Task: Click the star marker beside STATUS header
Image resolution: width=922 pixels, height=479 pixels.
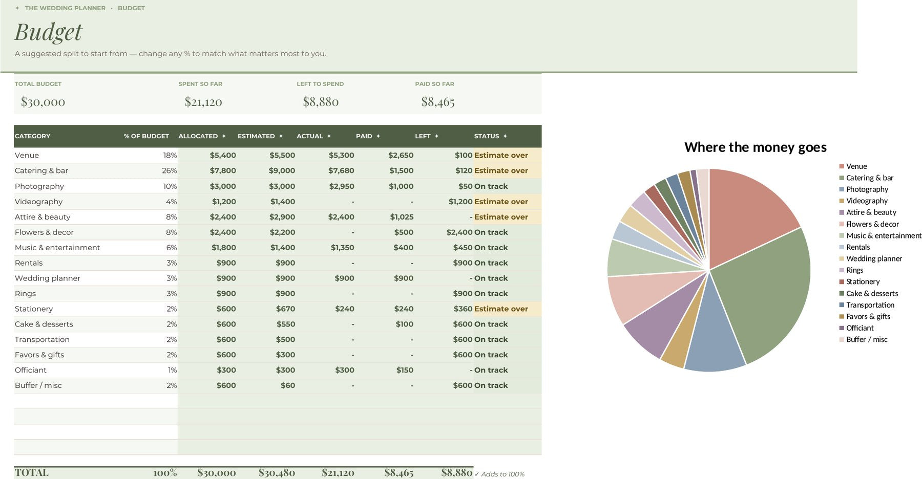Action: [x=505, y=136]
